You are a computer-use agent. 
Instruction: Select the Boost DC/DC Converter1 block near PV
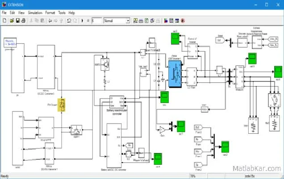coord(46,67)
